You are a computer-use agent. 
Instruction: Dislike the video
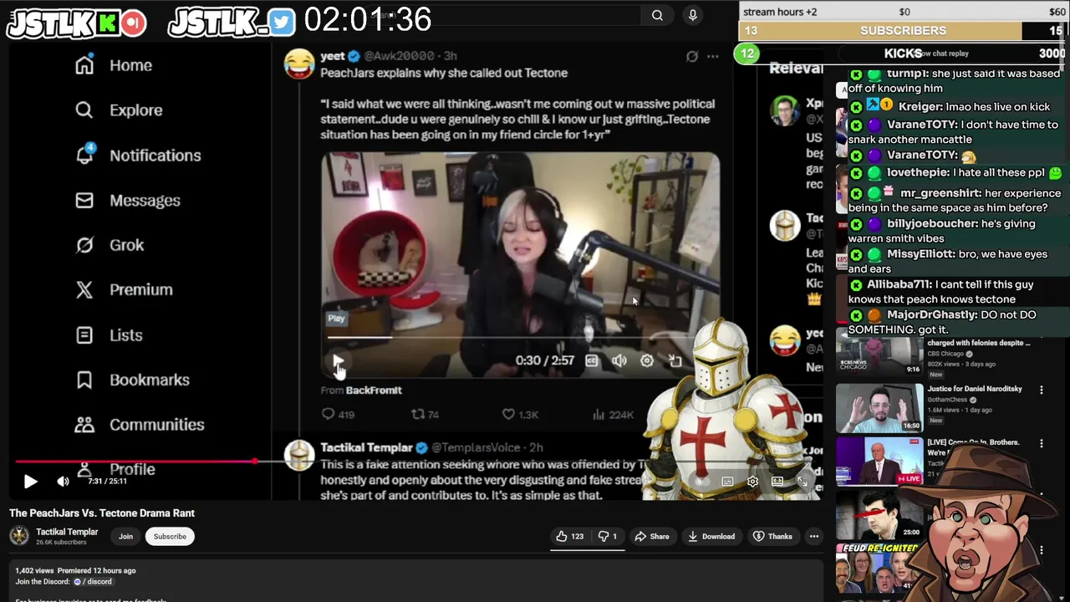pyautogui.click(x=607, y=537)
